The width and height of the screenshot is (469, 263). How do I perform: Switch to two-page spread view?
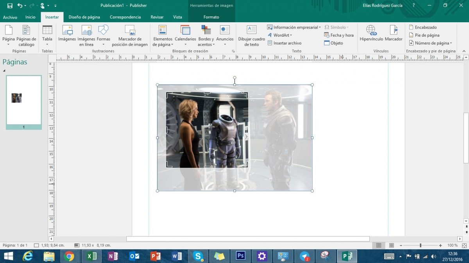391,245
